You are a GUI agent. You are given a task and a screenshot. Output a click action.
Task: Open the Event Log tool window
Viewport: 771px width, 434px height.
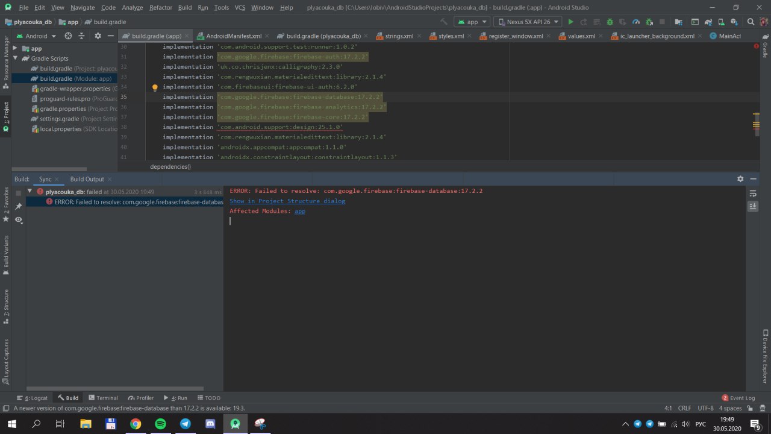pyautogui.click(x=738, y=398)
